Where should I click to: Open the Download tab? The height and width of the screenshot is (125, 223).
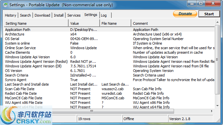coord(42,15)
